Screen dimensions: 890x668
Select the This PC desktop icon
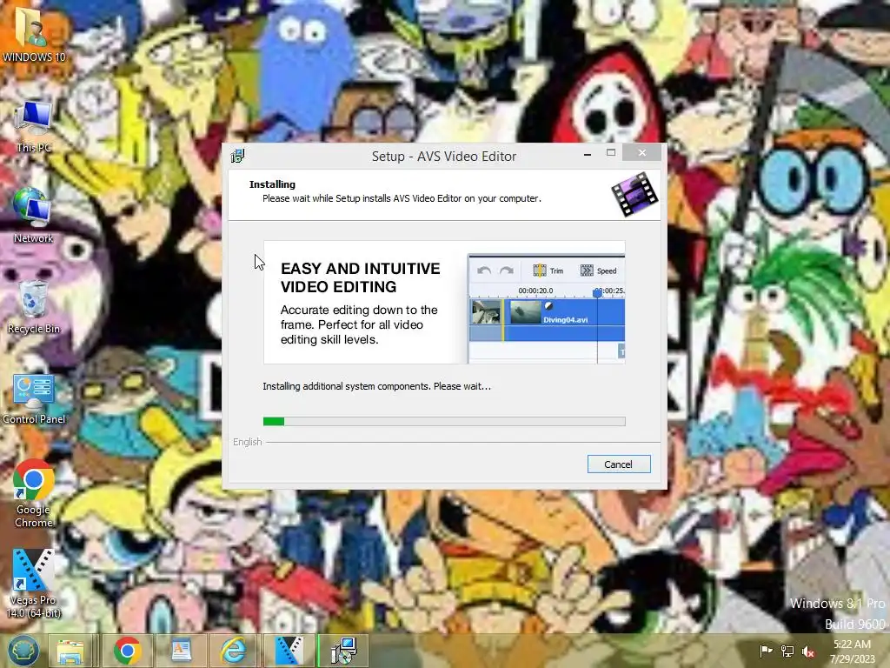click(34, 126)
